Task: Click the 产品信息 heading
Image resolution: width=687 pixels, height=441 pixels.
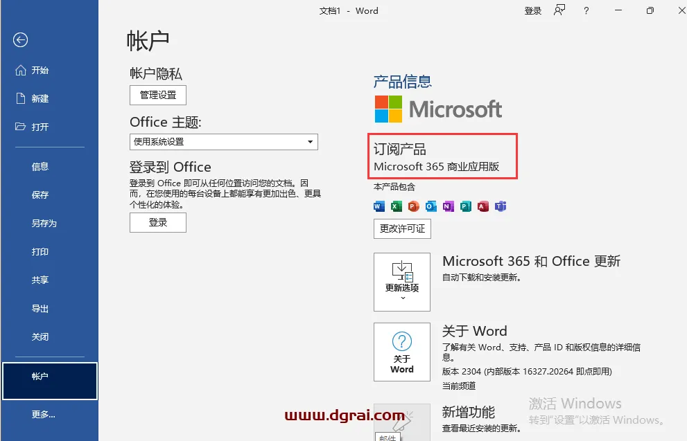Action: (402, 82)
